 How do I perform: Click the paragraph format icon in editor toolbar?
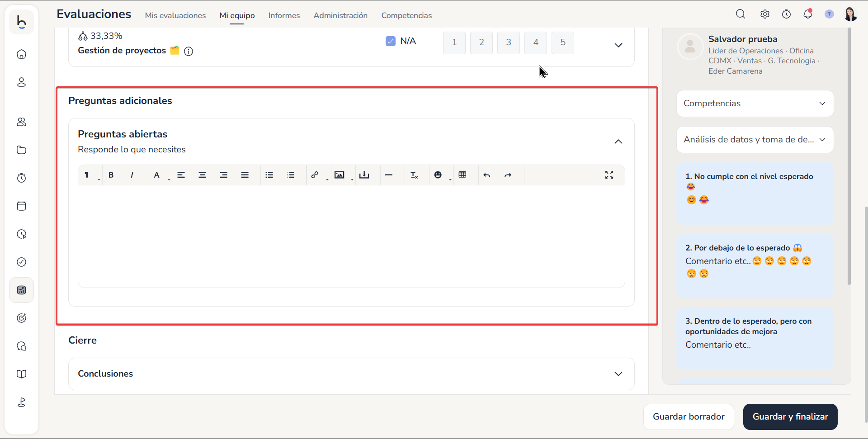click(86, 175)
